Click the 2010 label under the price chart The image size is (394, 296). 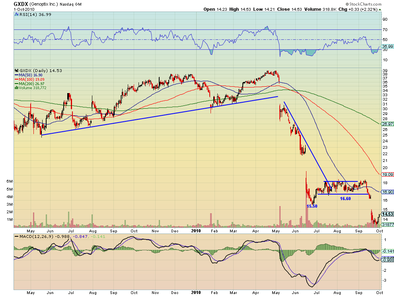pyautogui.click(x=196, y=231)
